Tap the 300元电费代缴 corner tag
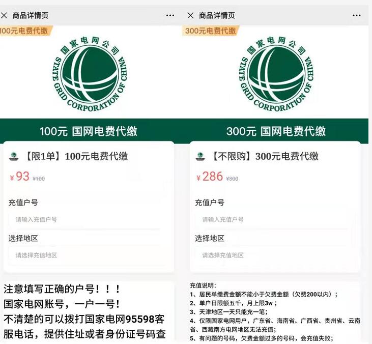Image resolution: width=372 pixels, height=344 pixels. [x=211, y=31]
